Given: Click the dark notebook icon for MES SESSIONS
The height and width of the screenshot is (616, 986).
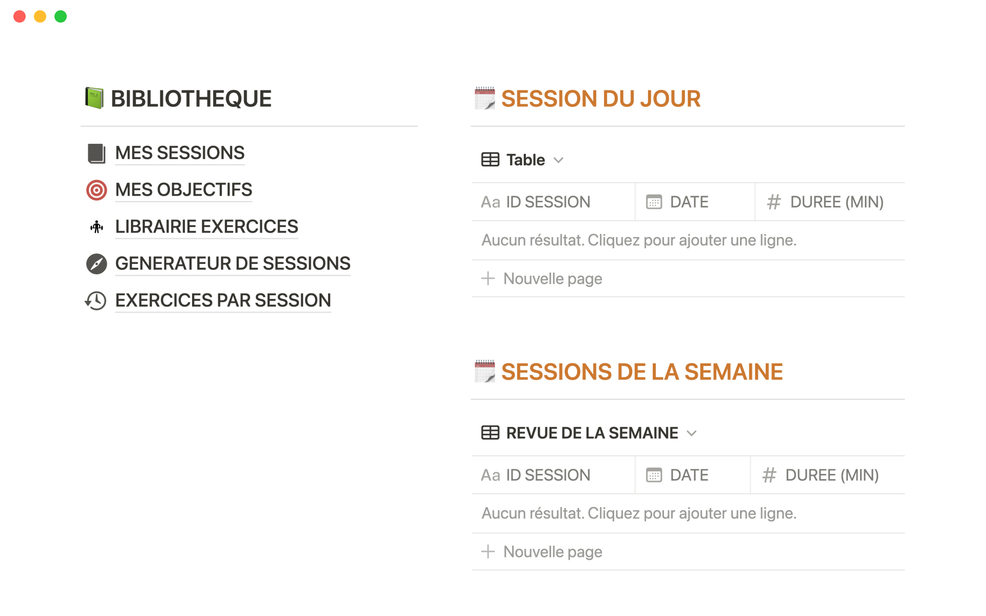Looking at the screenshot, I should [x=96, y=153].
